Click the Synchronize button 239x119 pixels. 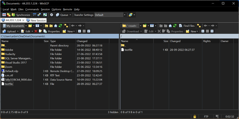pyautogui.click(x=21, y=15)
